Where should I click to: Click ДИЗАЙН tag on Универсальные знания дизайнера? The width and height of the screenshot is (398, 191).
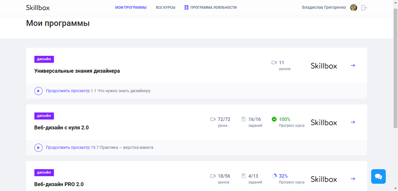click(44, 59)
